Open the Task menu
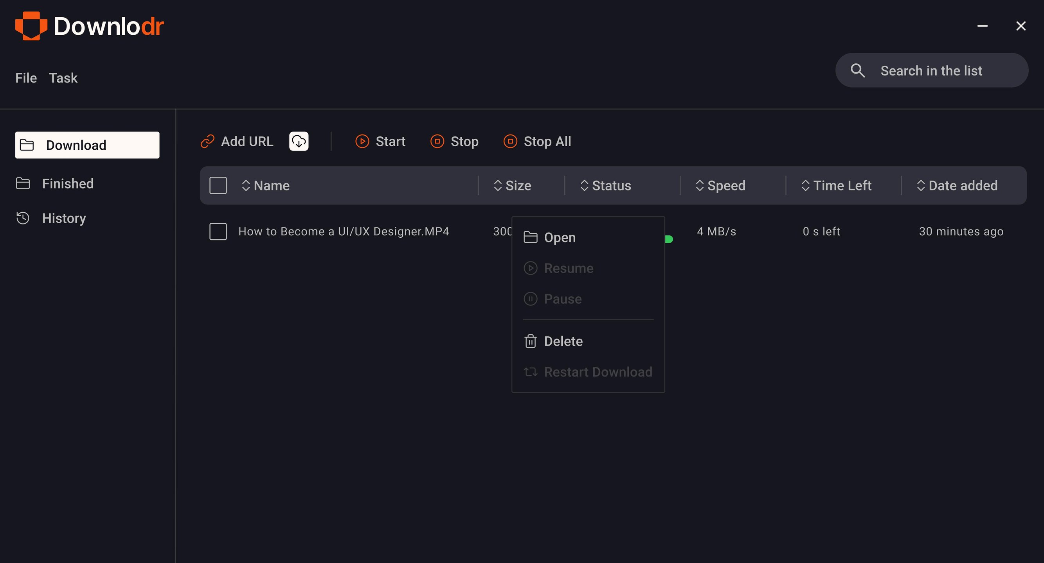The height and width of the screenshot is (563, 1044). pos(63,78)
